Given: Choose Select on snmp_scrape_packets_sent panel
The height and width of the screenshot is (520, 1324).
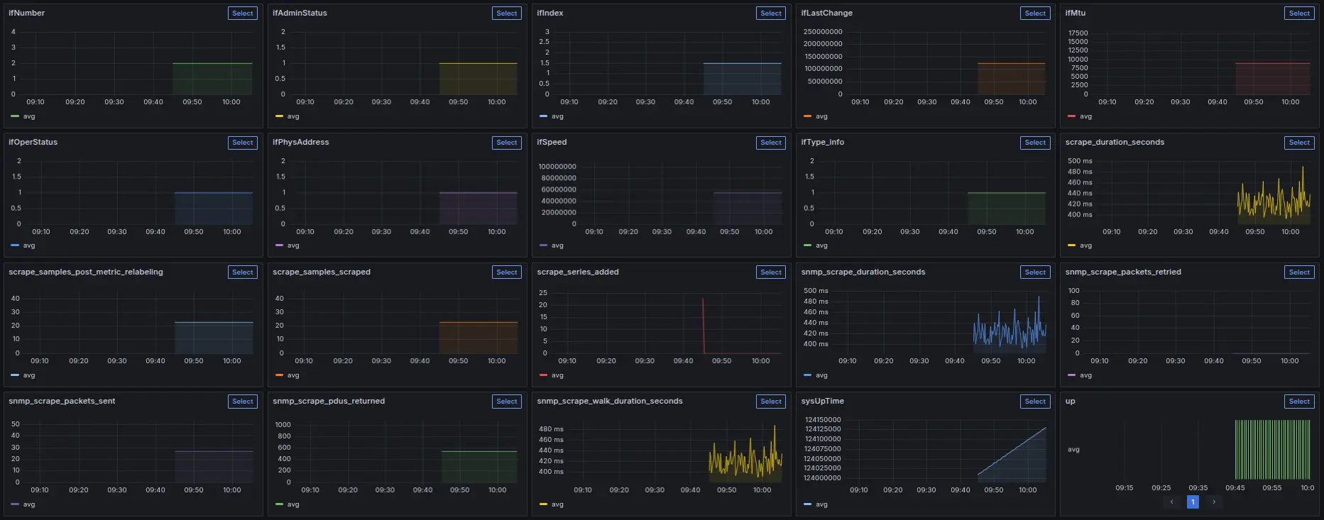Looking at the screenshot, I should click(243, 402).
